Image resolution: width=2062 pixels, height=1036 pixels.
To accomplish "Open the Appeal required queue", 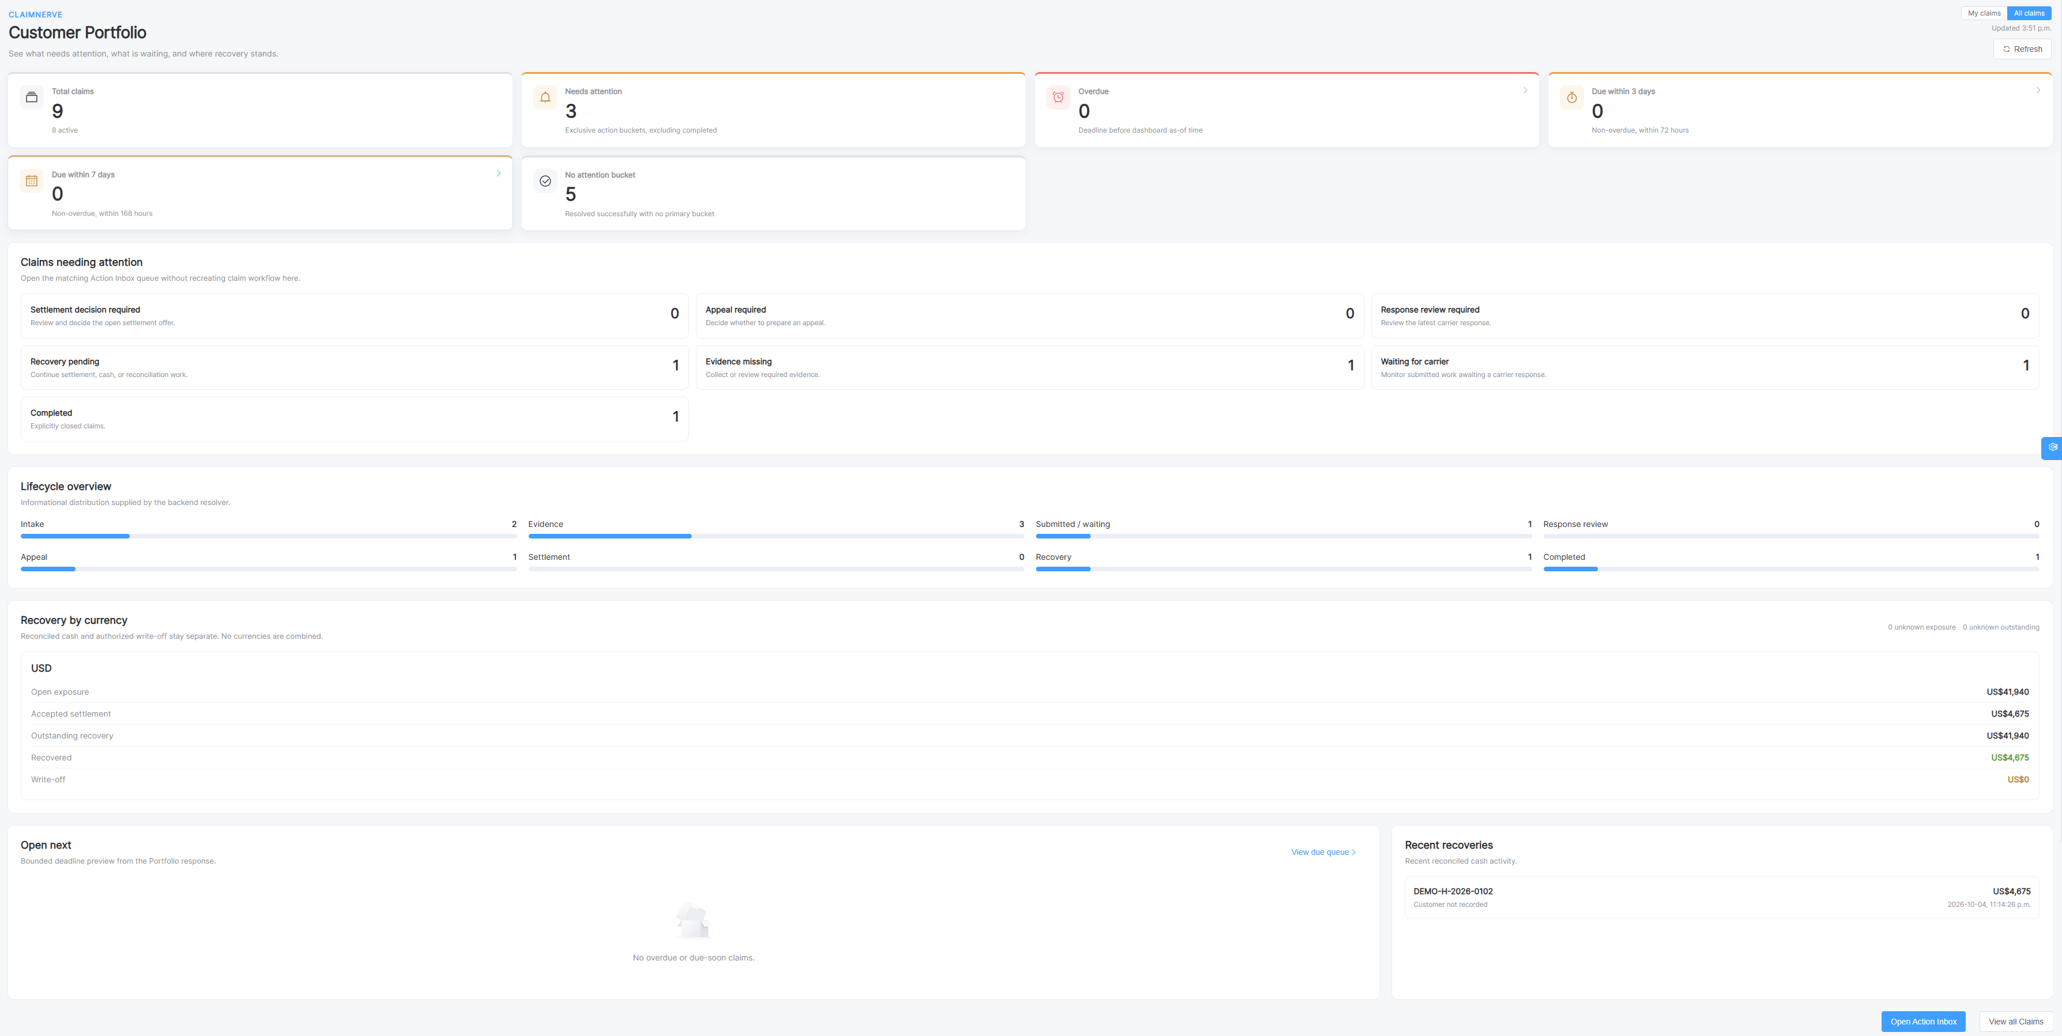I will click(1030, 315).
